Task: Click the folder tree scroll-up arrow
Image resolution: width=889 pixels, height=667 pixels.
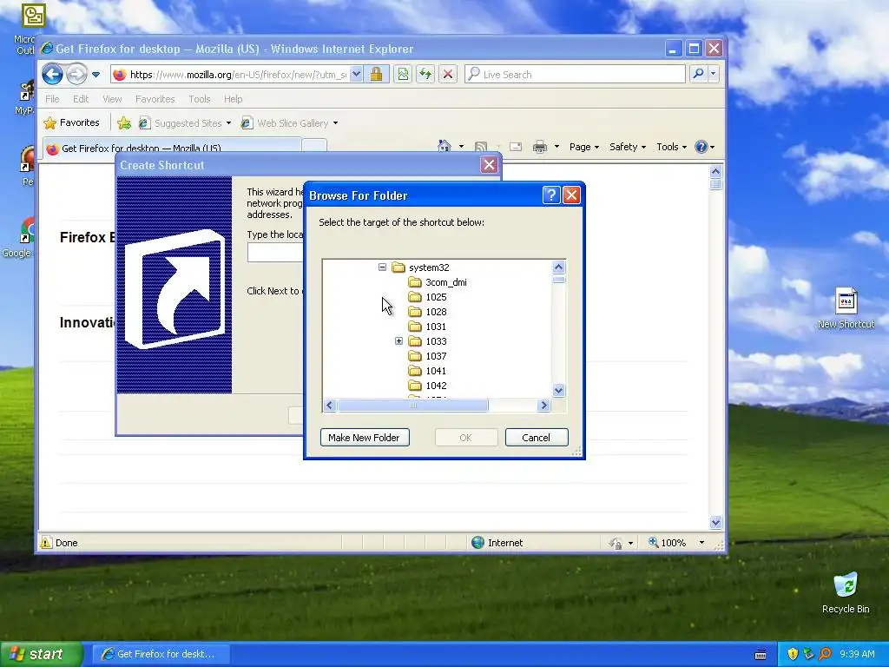Action: pos(558,267)
